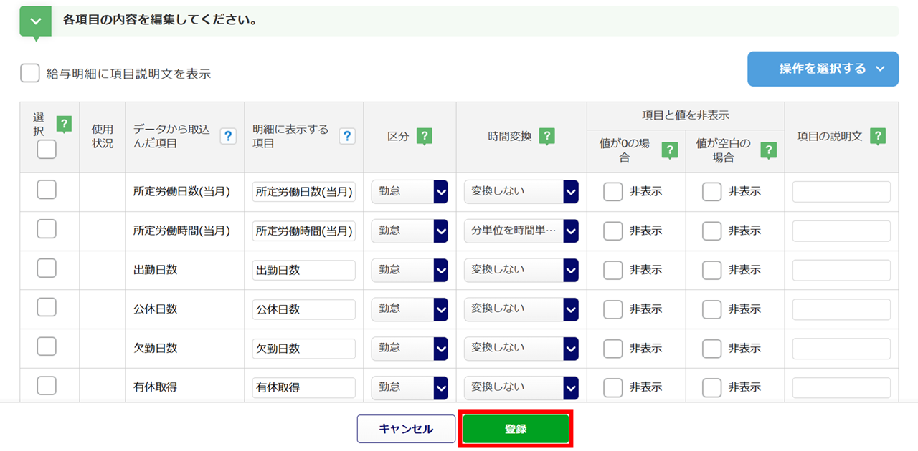Open the 区分 column help icon
The image size is (918, 451).
point(424,136)
